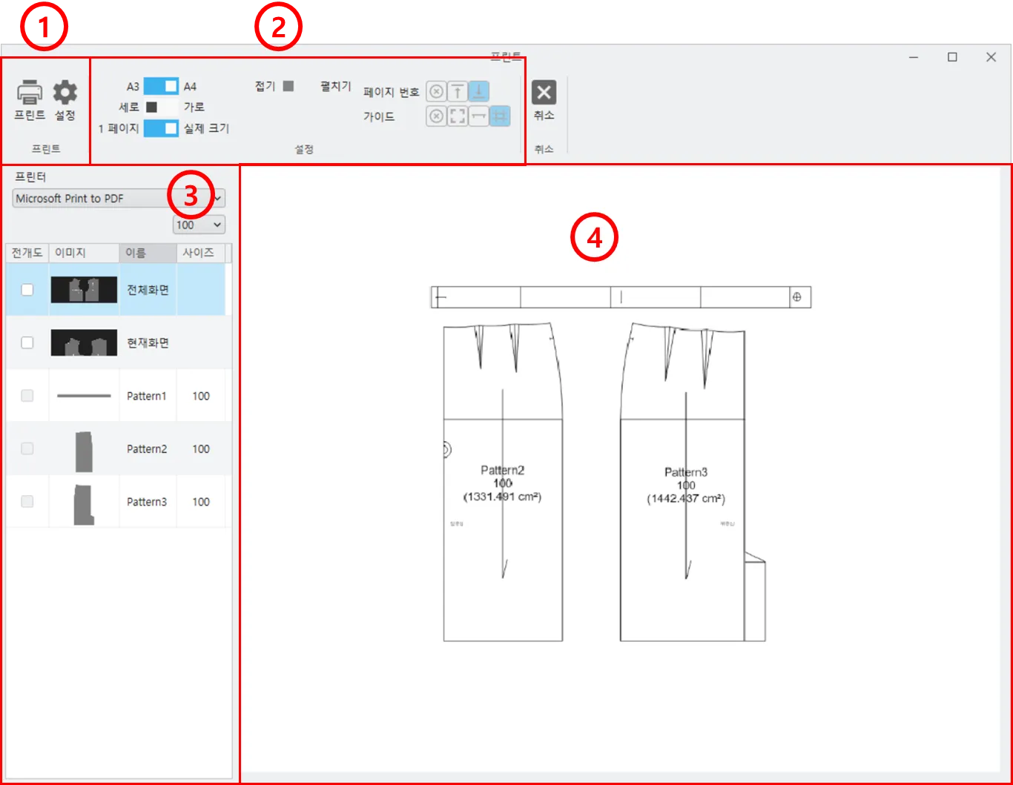
Task: Check the Pattern1 row checkbox
Action: coord(27,396)
